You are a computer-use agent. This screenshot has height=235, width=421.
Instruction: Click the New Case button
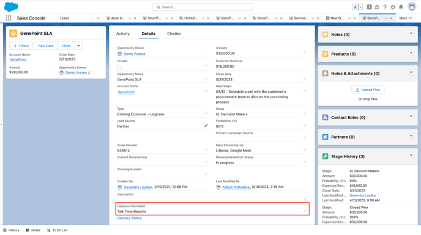point(46,46)
